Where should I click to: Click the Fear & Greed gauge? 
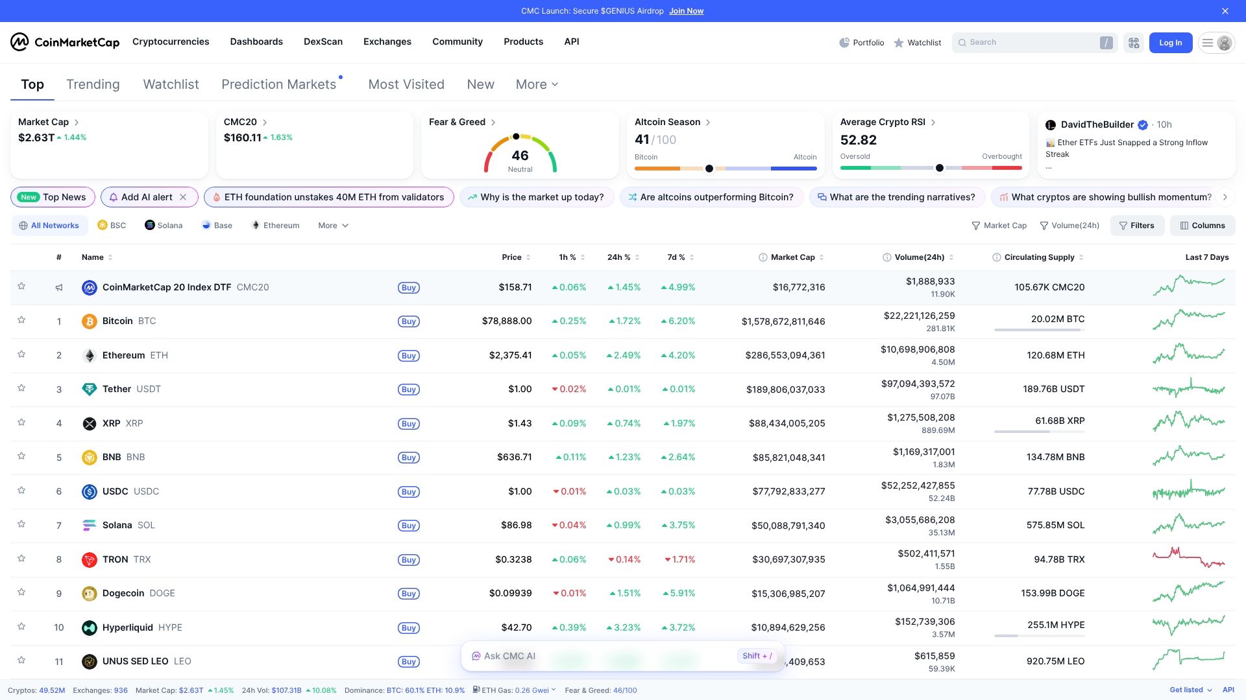click(520, 154)
